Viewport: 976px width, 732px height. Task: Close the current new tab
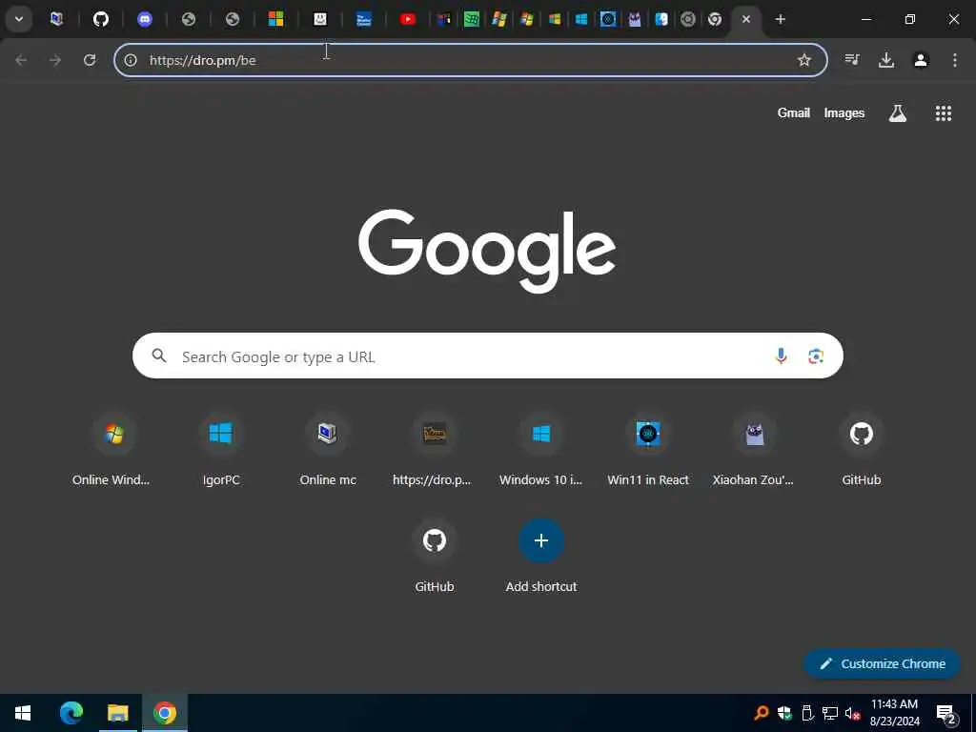[x=745, y=19]
